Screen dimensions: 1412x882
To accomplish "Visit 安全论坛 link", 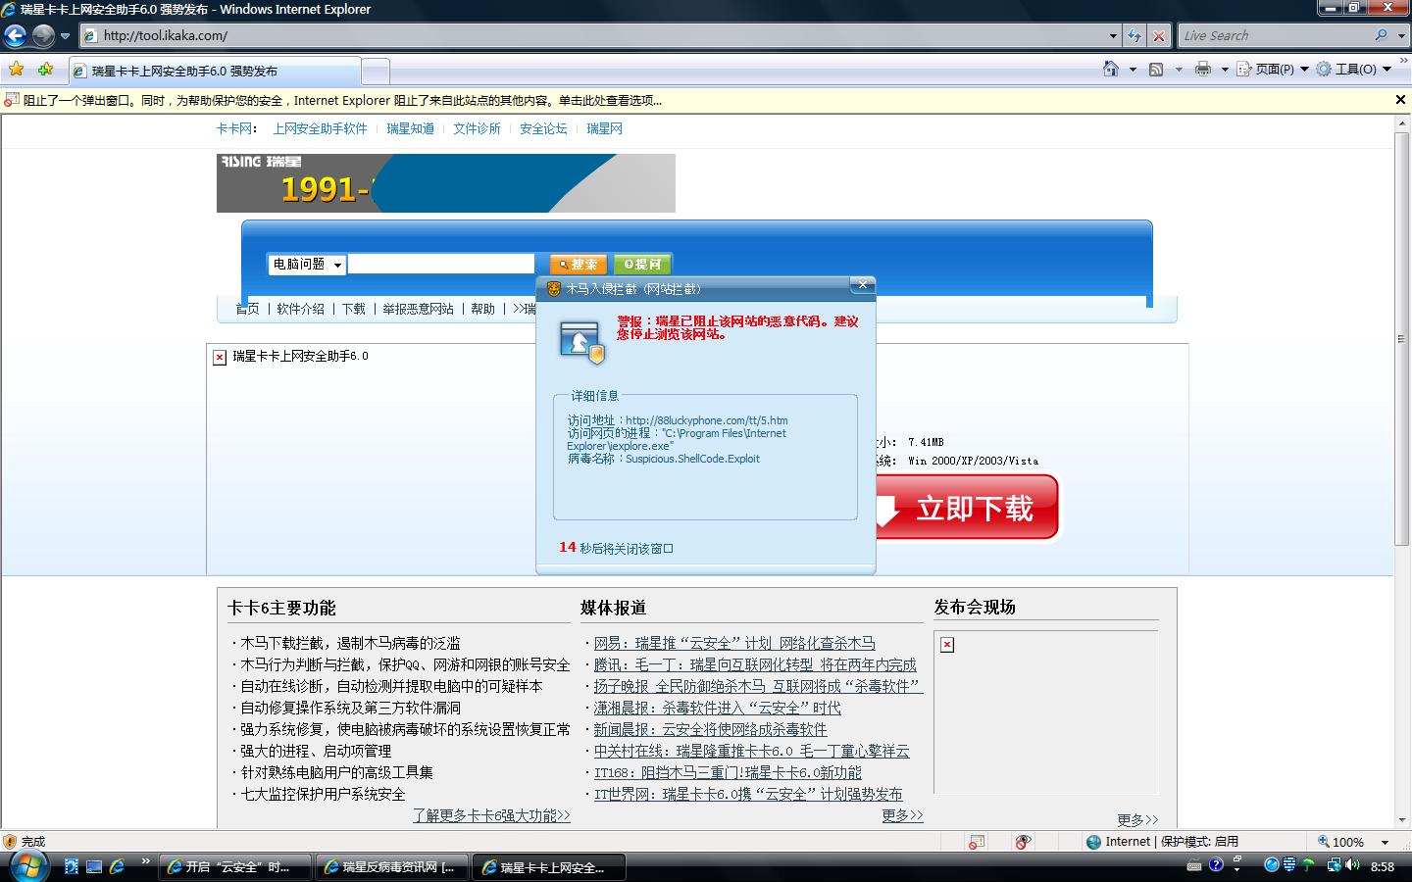I will click(544, 128).
